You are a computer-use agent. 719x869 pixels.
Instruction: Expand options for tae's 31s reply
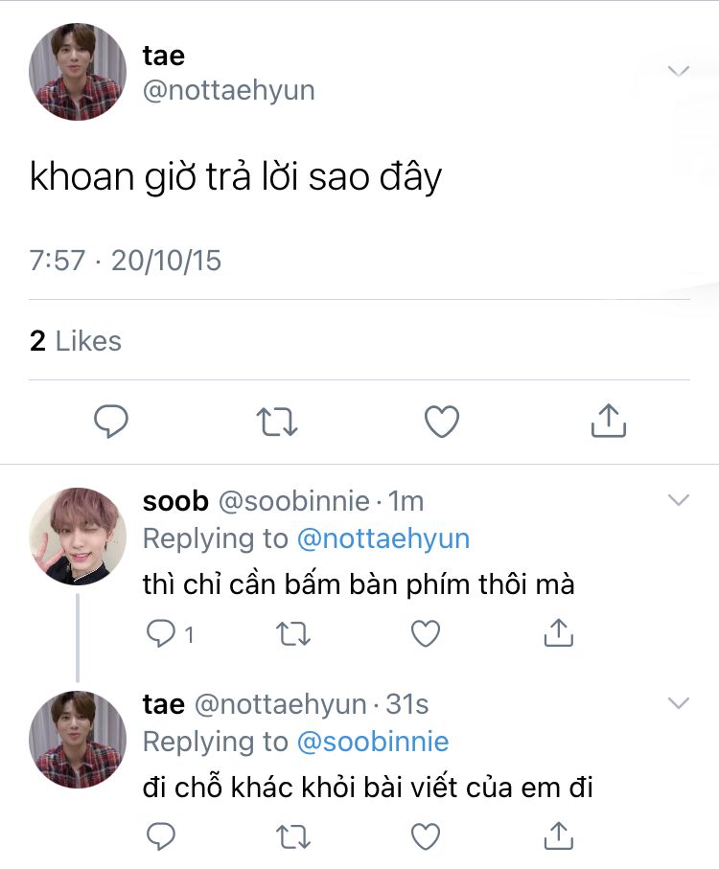(678, 703)
